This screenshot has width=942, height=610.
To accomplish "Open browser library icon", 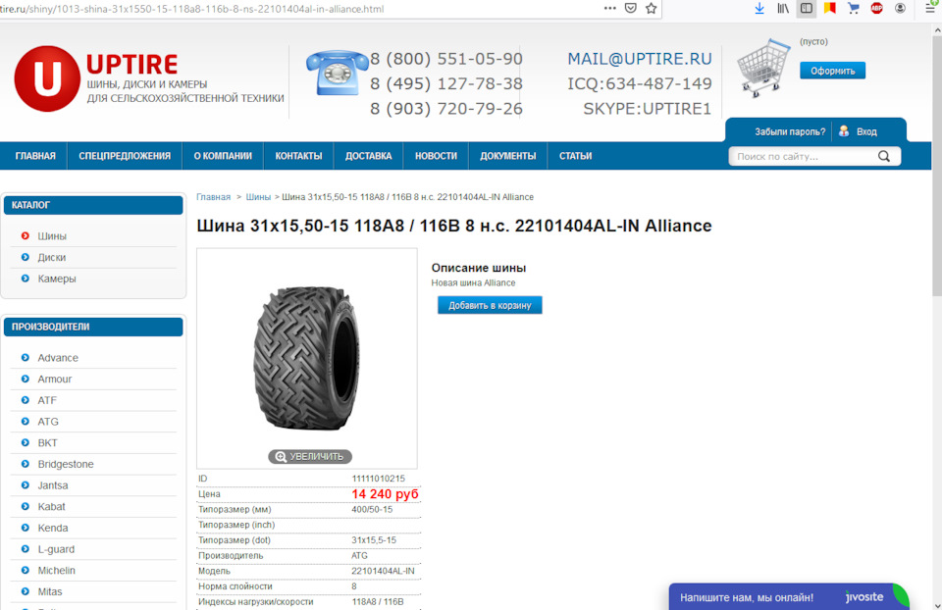I will 783,9.
